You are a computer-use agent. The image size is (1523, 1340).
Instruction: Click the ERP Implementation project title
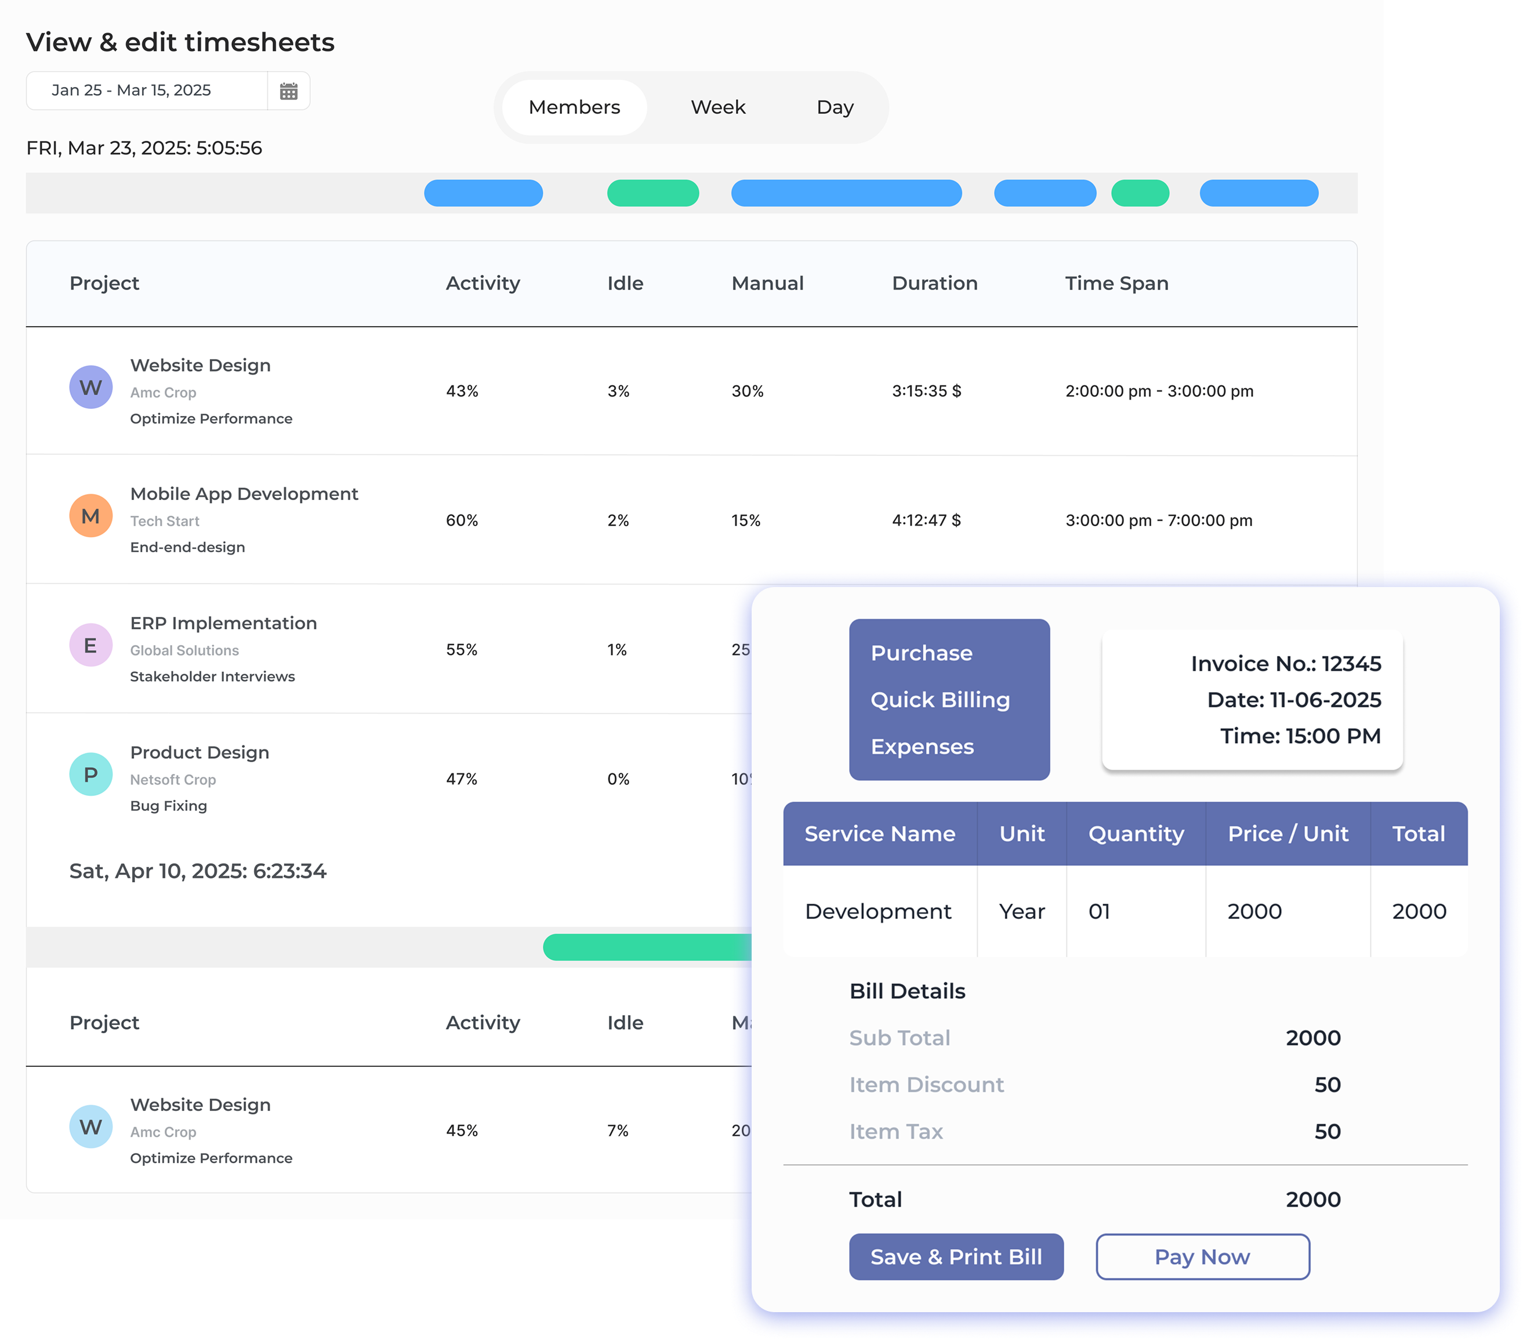pos(223,623)
